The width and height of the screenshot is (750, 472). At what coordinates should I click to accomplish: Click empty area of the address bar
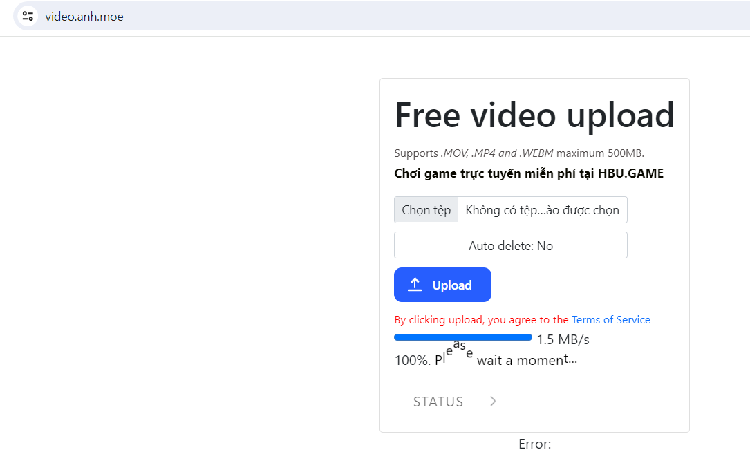tap(415, 17)
